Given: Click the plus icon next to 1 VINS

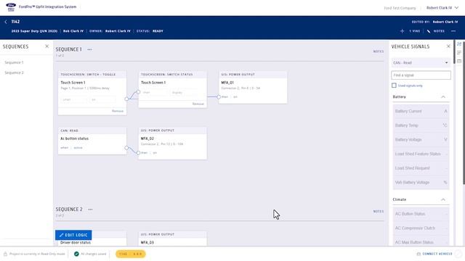Looking at the screenshot, I should click(402, 31).
